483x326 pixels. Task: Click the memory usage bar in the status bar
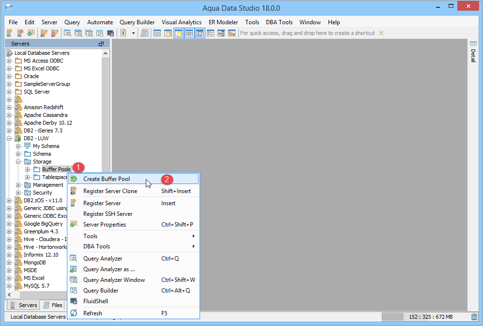pos(426,317)
